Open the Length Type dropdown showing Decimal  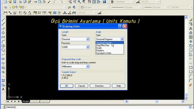[x=75, y=39]
